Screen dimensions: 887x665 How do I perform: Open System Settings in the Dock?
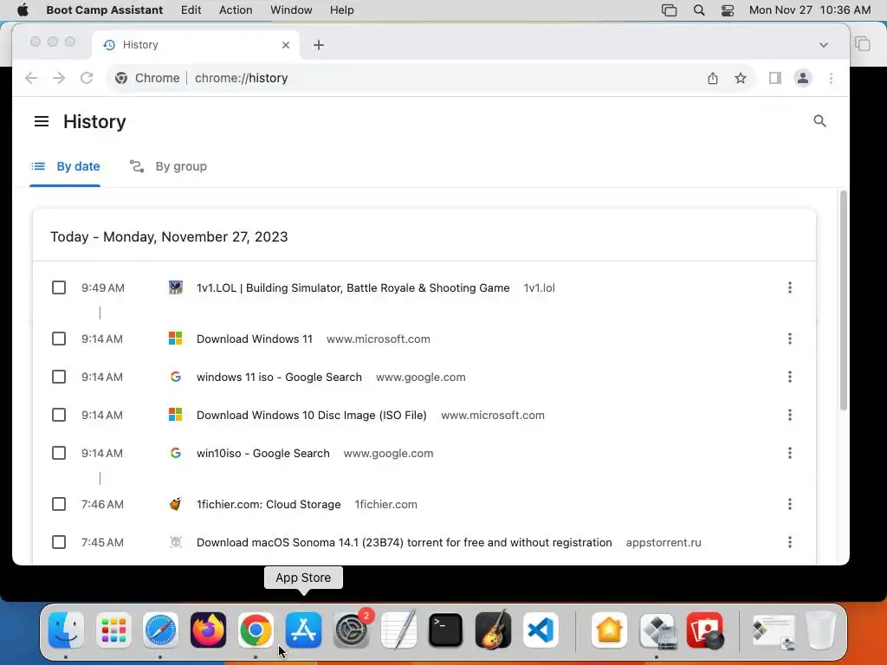pyautogui.click(x=352, y=630)
